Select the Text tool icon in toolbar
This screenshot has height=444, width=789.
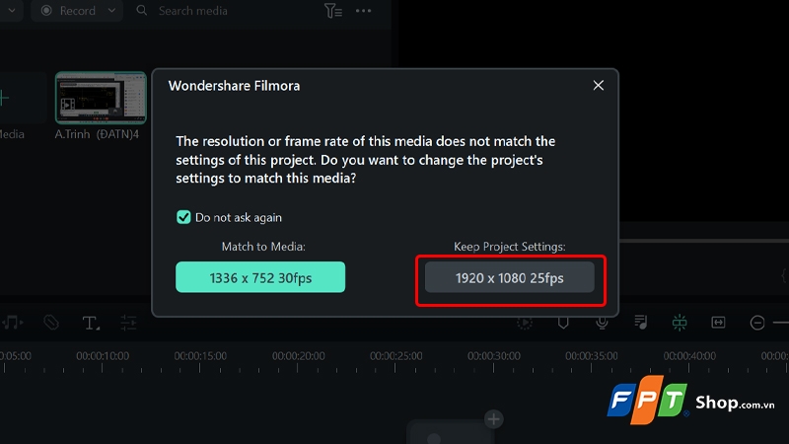pyautogui.click(x=91, y=323)
